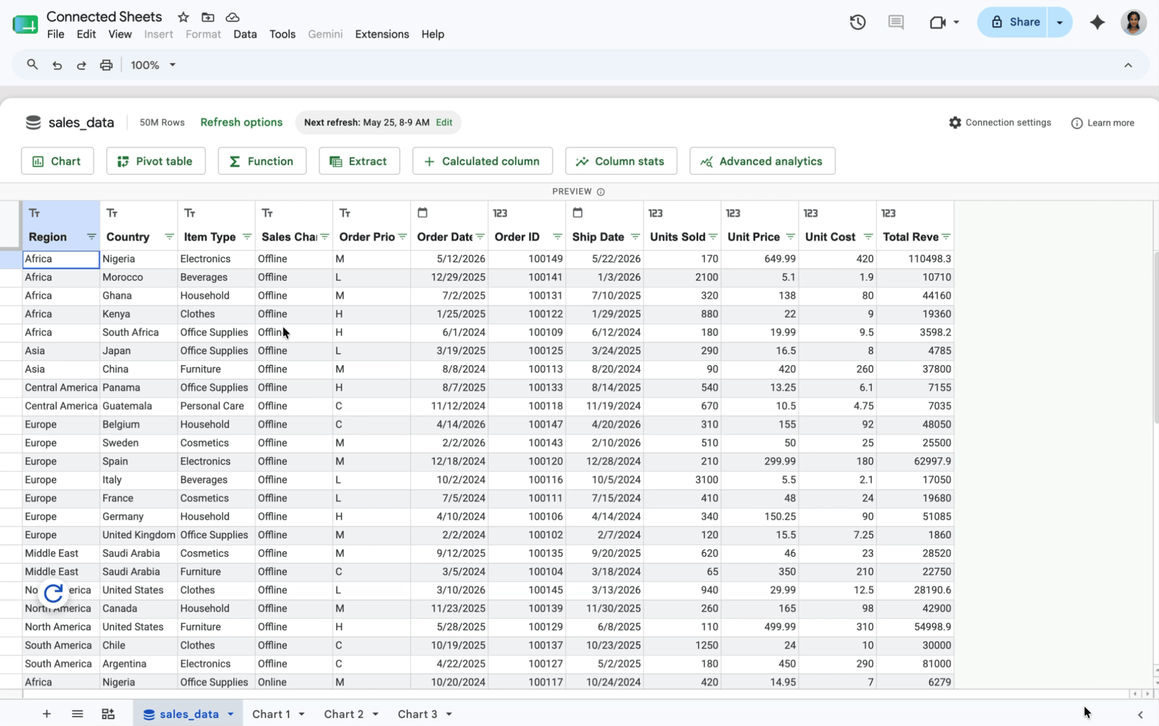The image size is (1159, 726).
Task: Switch to the Chart 2 sheet tab
Action: point(344,714)
